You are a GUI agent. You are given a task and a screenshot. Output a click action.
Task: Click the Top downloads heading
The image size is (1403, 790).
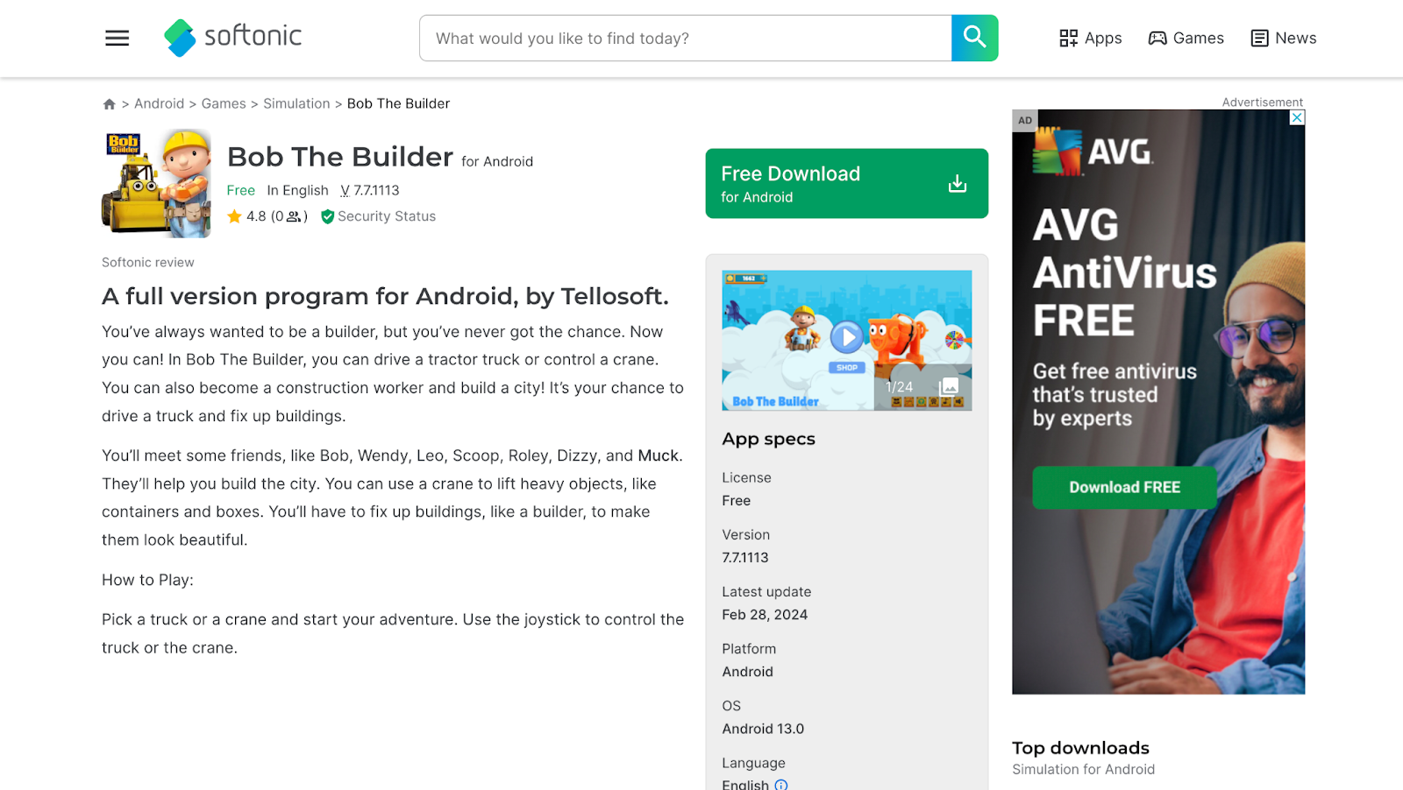[x=1080, y=748]
